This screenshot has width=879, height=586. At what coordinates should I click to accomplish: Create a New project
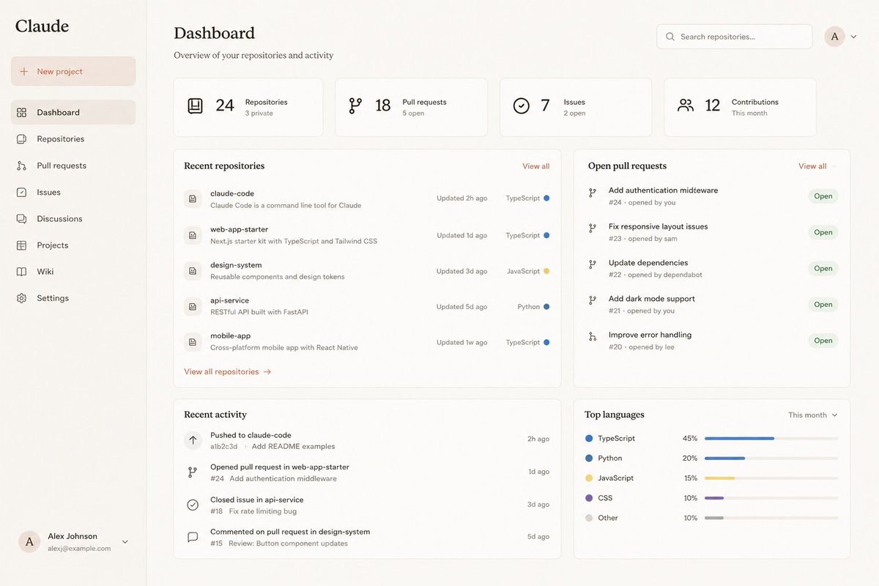(73, 72)
